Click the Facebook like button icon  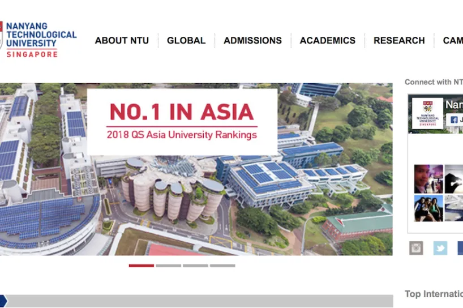455,119
